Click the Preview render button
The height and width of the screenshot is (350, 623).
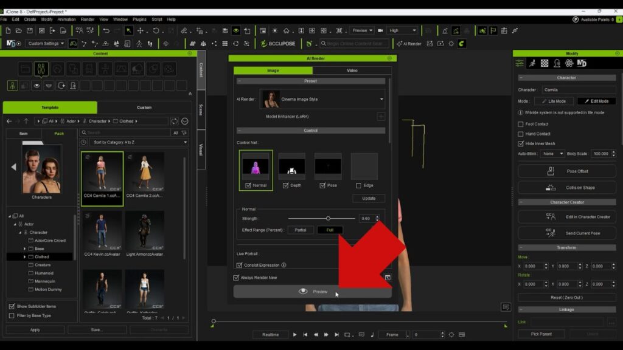click(x=313, y=292)
